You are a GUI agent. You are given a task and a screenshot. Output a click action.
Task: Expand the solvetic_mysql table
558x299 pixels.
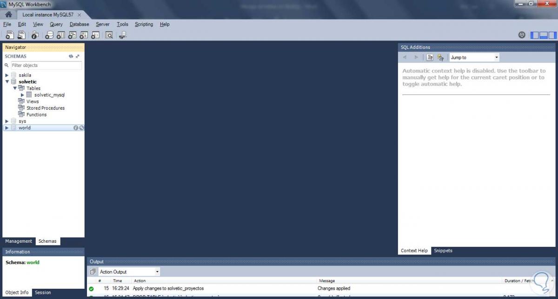click(x=22, y=95)
